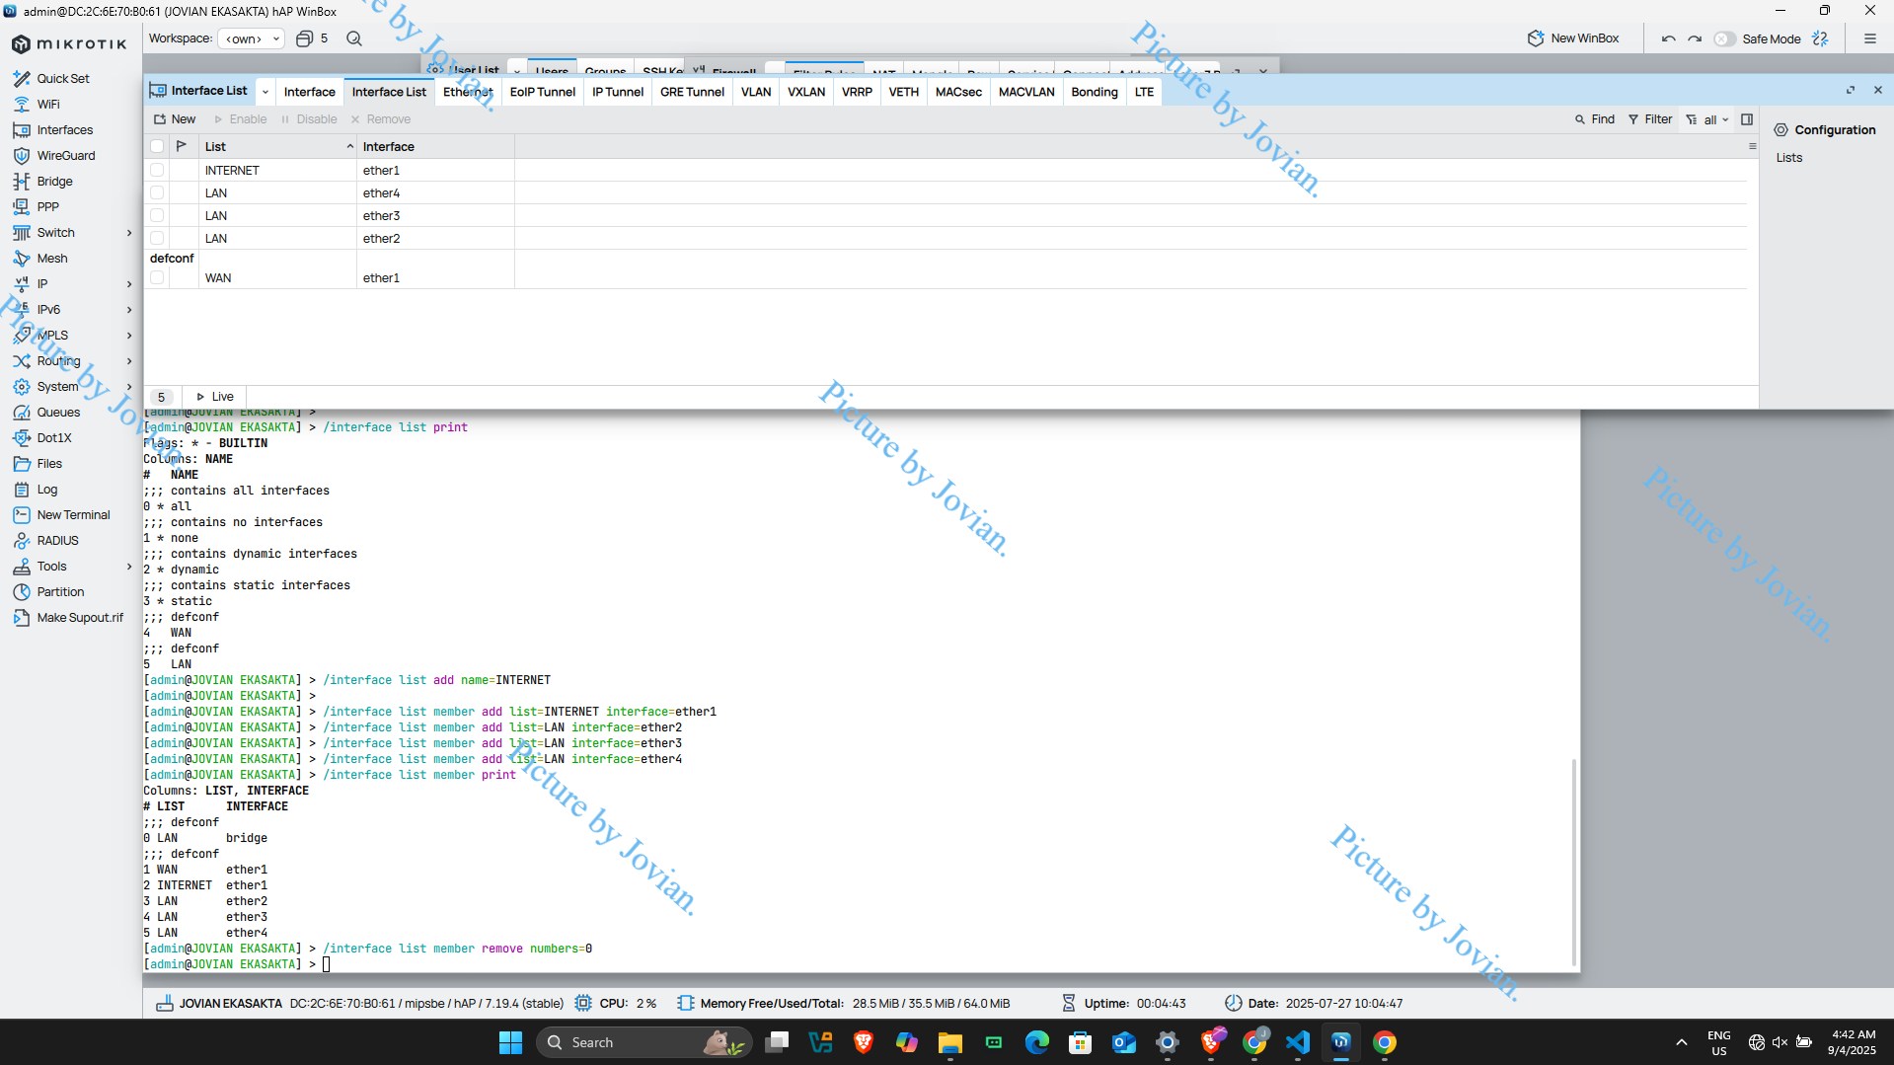Click the workspace search magnifier icon

pos(354,38)
